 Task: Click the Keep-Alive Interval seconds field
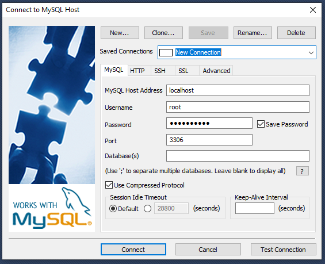point(254,208)
